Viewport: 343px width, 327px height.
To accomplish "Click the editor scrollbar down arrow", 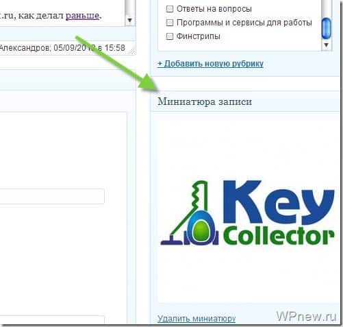I will point(129,21).
